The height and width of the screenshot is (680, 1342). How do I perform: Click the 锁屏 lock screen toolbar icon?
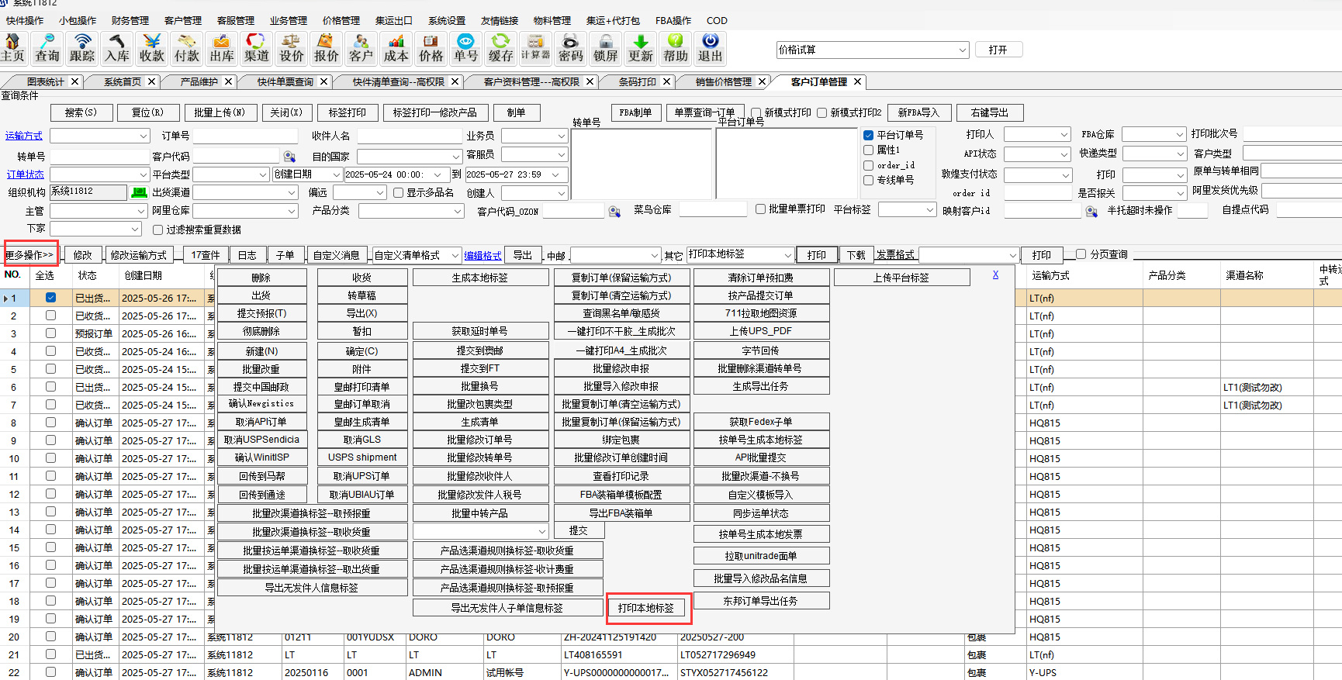[x=606, y=48]
